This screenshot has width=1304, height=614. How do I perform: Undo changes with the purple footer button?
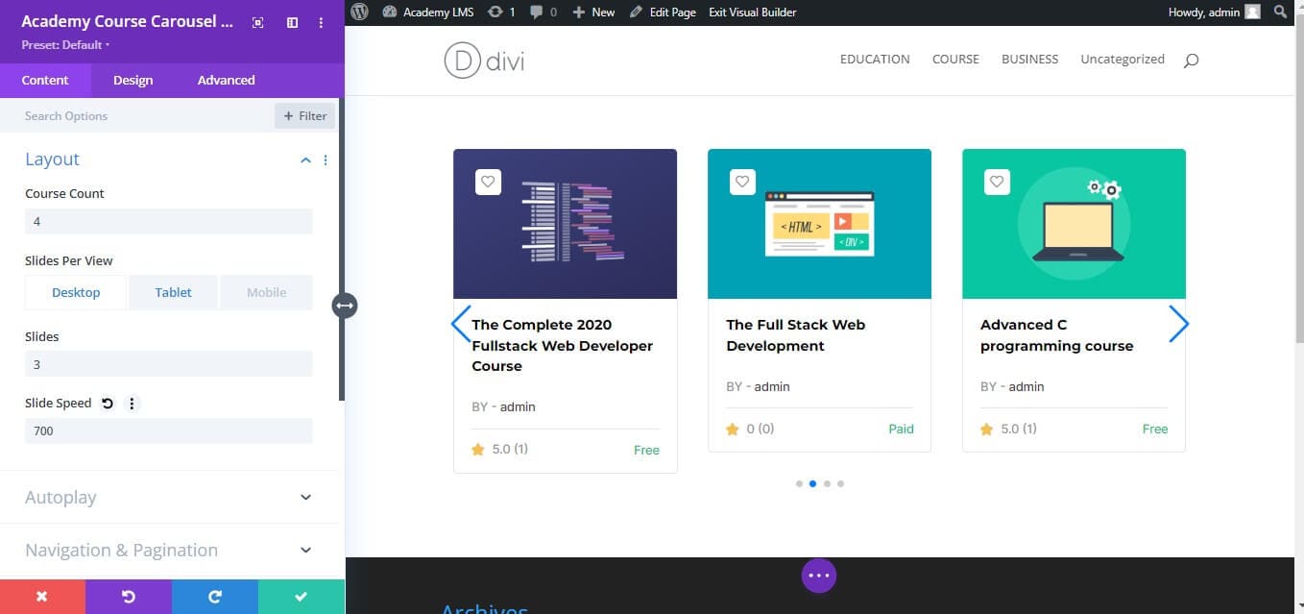(x=129, y=597)
